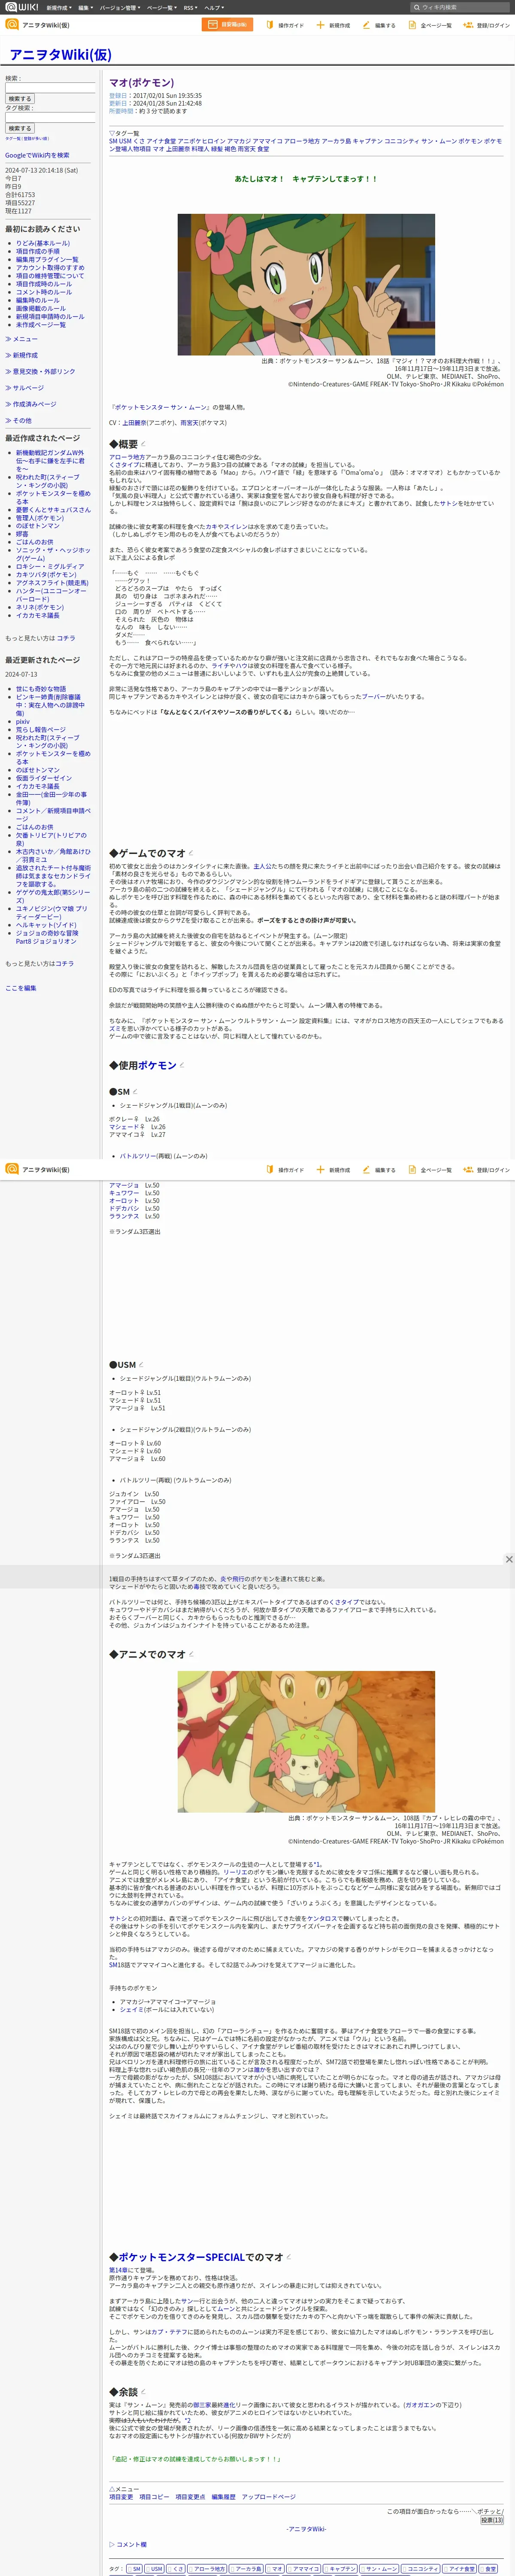Click 登録/ログイン in lower header
The height and width of the screenshot is (2576, 515).
(x=486, y=1169)
